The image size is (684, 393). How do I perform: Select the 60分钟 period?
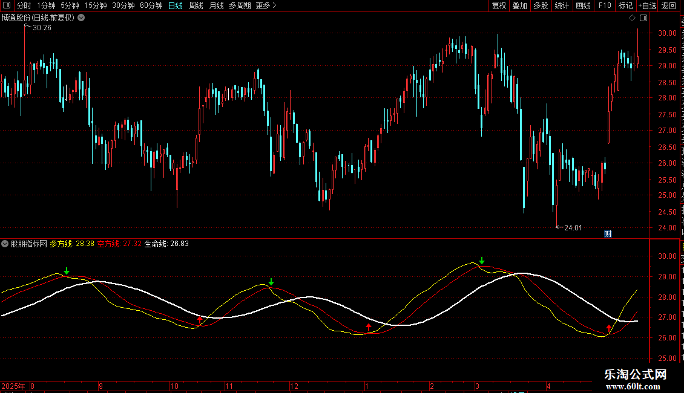(x=151, y=5)
